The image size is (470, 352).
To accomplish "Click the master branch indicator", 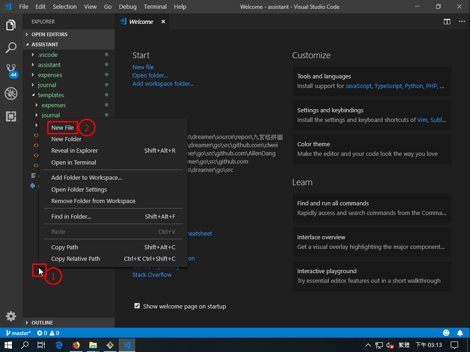I will (x=18, y=333).
